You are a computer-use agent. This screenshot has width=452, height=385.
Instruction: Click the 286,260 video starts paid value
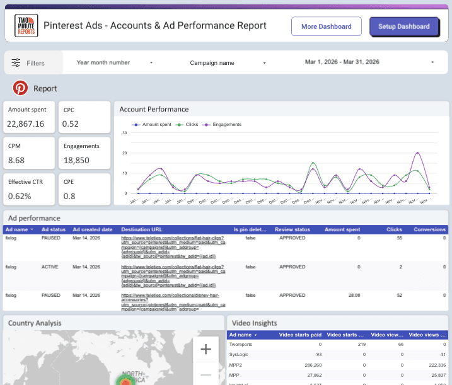313,365
